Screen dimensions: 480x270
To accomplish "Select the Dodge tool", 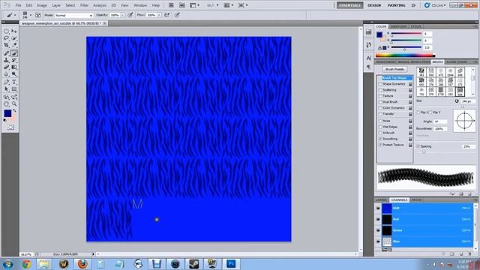I will point(14,74).
